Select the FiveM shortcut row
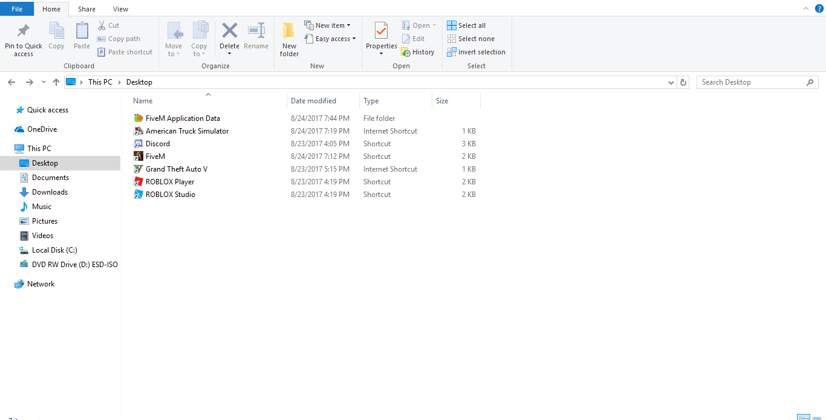The height and width of the screenshot is (420, 826). click(306, 157)
